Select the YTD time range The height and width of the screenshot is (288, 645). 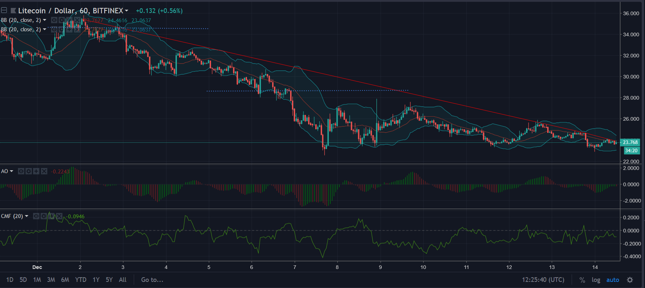pyautogui.click(x=81, y=280)
